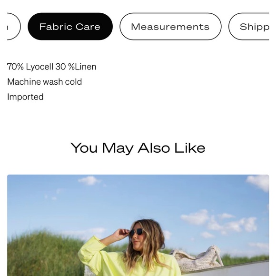276x276 pixels.
Task: Click the '70% Lyocell 30 %Linen' text
Action: (x=52, y=67)
